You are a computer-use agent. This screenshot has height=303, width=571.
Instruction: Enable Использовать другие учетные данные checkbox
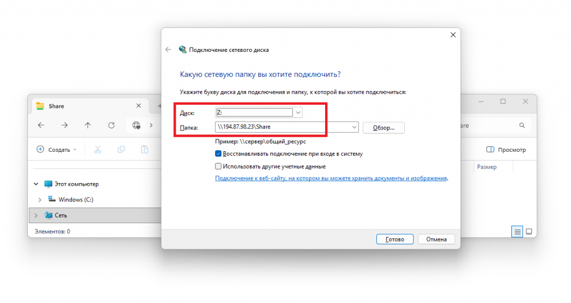pos(218,166)
